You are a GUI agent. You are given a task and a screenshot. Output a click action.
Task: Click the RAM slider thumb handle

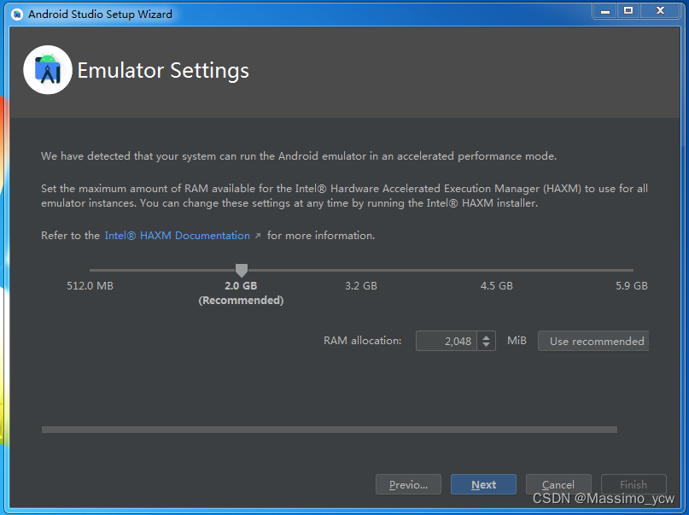point(242,270)
